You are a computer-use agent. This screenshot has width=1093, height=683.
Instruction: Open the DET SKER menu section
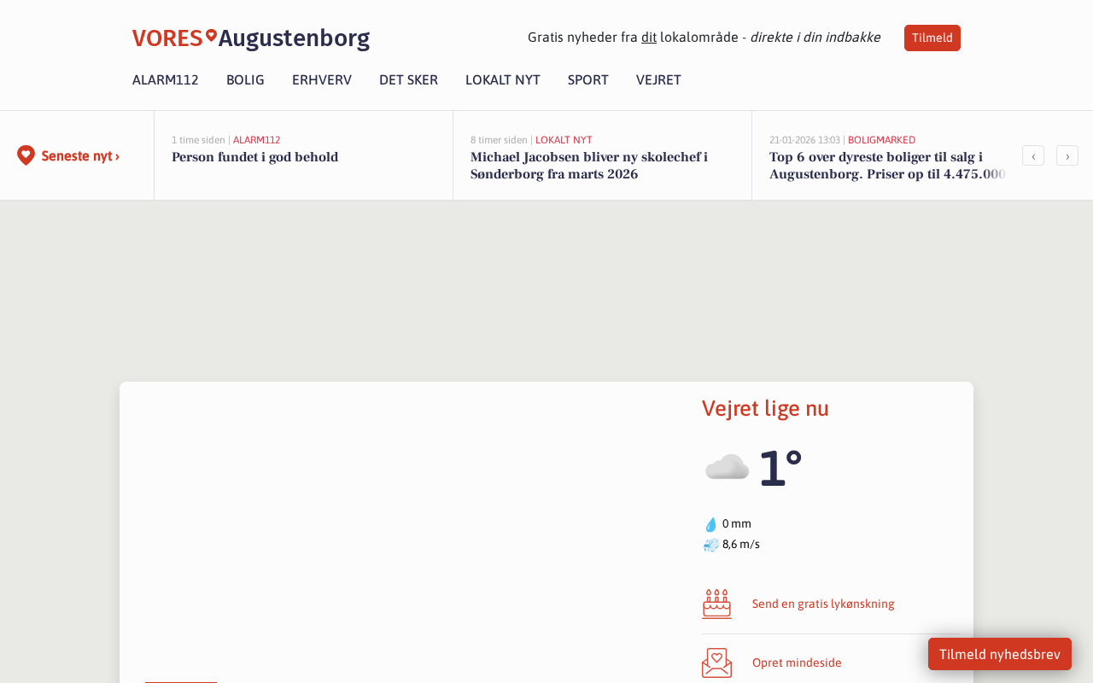408,80
